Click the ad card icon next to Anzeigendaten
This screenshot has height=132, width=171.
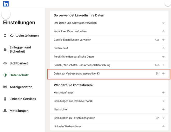pos(5,87)
